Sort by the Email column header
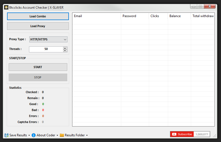221x142 pixels. click(x=97, y=16)
